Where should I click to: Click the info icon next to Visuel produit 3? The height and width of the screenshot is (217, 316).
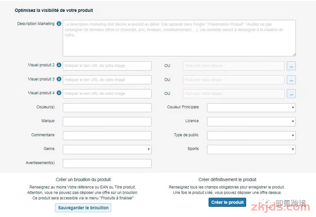[x=59, y=79]
